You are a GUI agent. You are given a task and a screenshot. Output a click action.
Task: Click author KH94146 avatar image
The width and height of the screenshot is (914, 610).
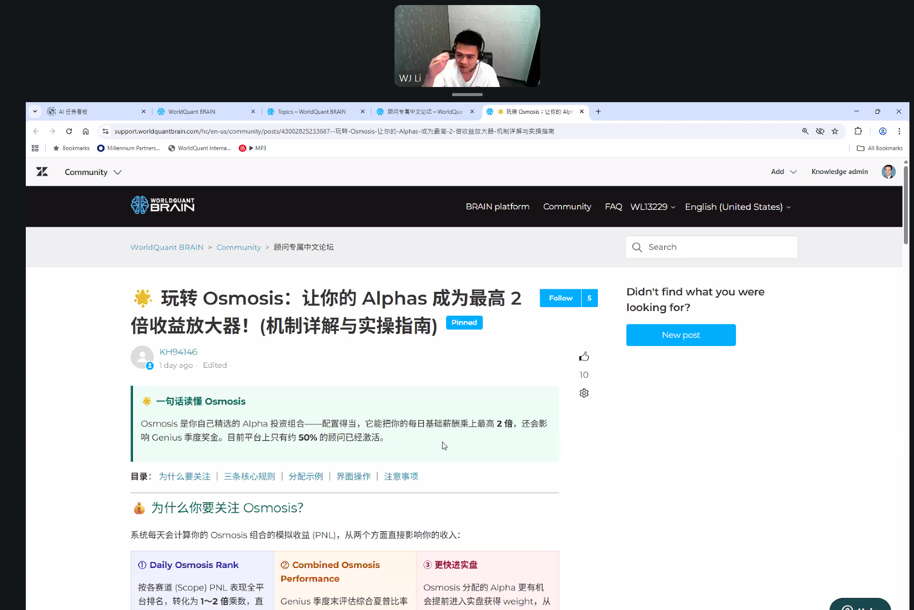[x=142, y=357]
